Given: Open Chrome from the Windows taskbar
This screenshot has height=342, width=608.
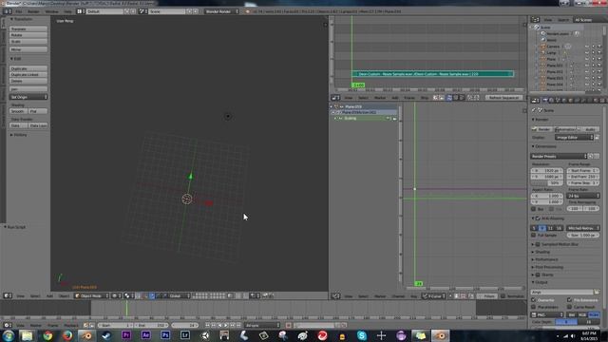Looking at the screenshot, I should [x=47, y=335].
